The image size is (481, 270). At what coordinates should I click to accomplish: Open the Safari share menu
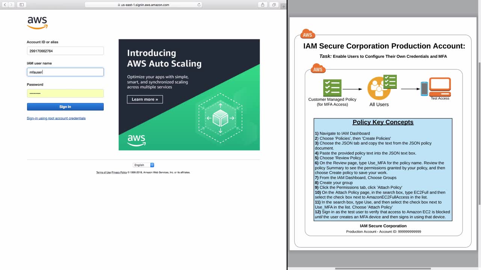click(x=263, y=5)
